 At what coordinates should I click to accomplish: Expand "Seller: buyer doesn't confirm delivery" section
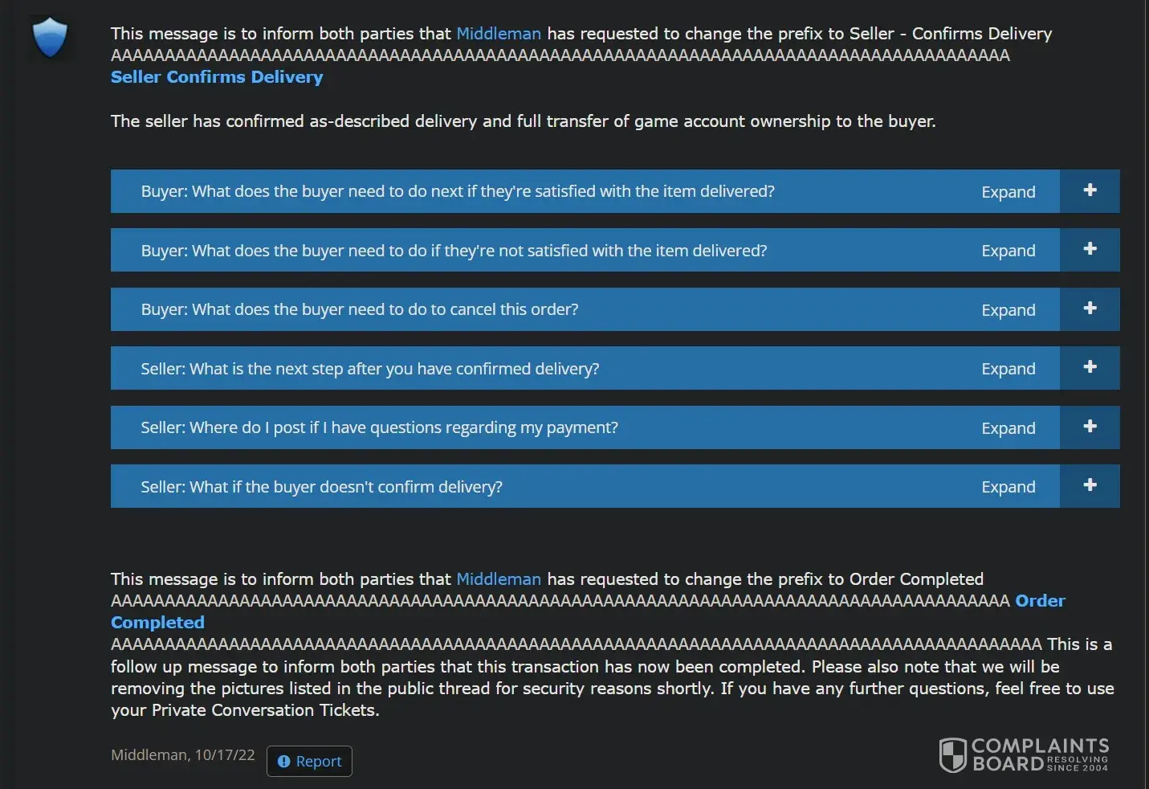click(1008, 487)
